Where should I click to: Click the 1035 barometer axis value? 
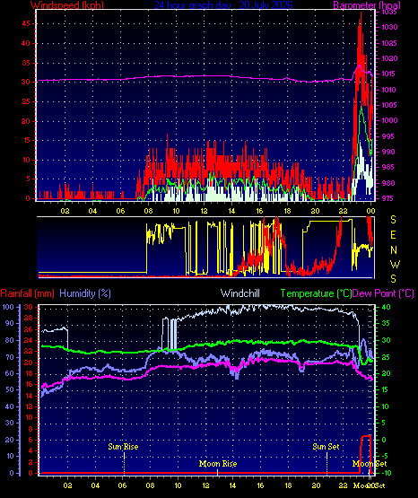pos(389,12)
